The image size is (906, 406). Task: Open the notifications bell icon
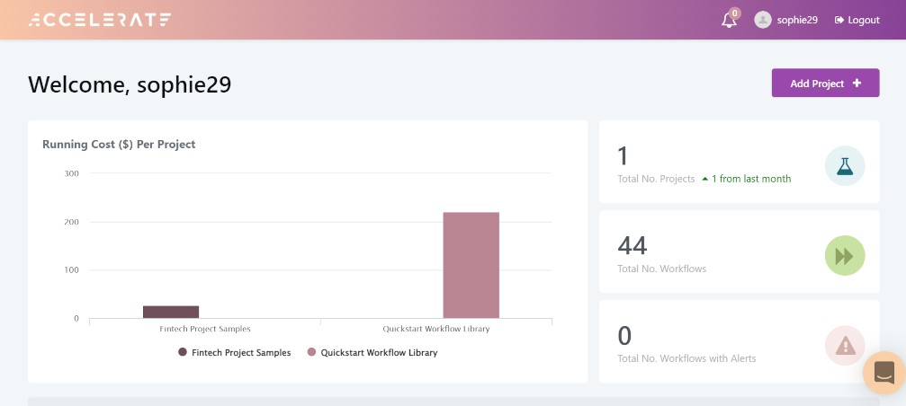coord(729,21)
